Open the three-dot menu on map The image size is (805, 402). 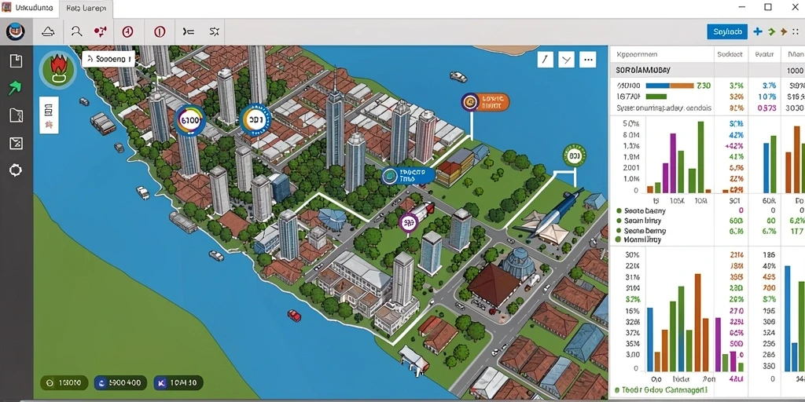(588, 60)
